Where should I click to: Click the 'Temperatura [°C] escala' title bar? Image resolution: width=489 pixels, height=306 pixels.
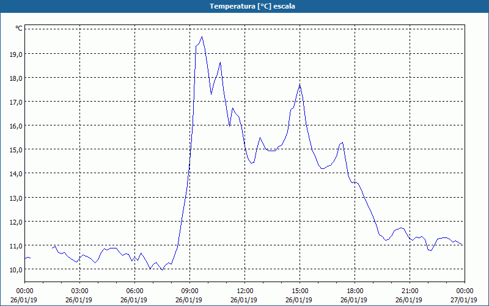(244, 6)
